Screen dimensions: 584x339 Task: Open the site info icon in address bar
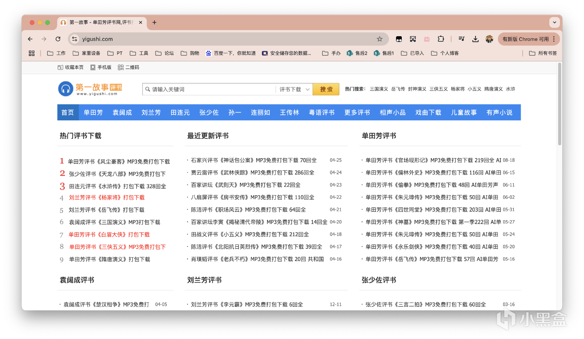[x=75, y=39]
